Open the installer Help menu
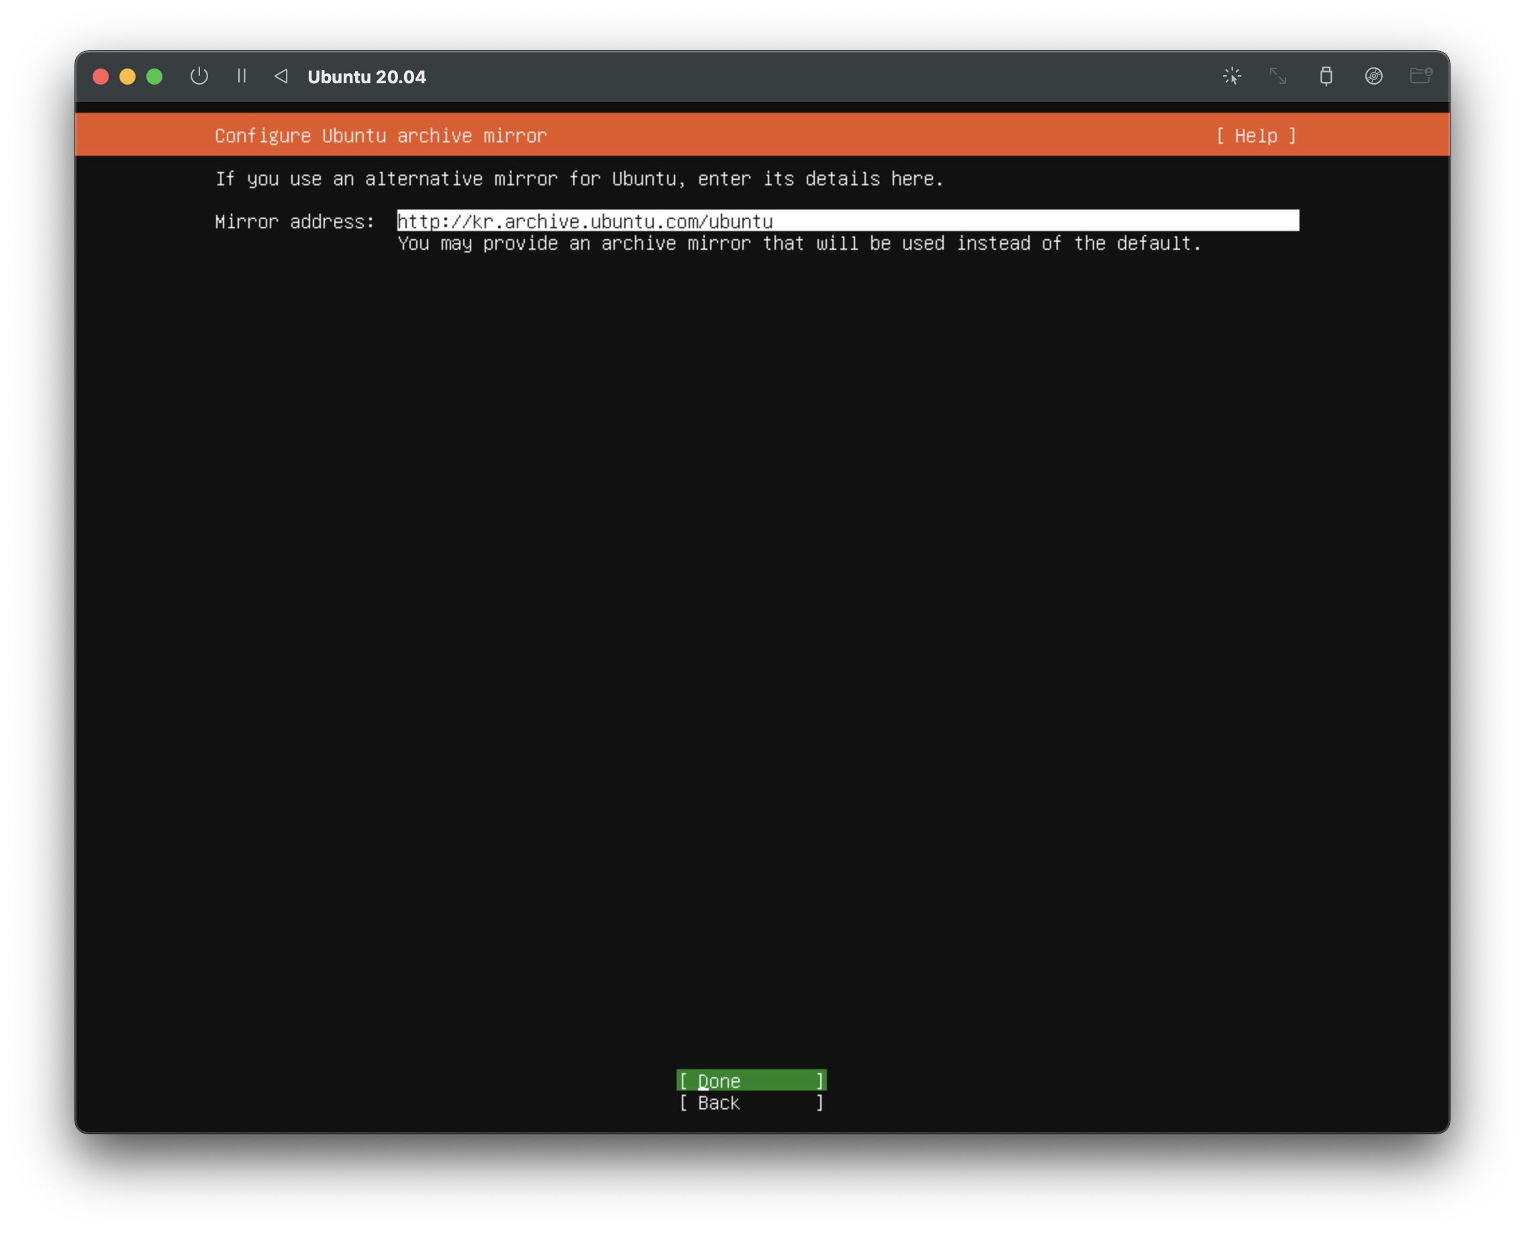The height and width of the screenshot is (1233, 1525). [1255, 136]
